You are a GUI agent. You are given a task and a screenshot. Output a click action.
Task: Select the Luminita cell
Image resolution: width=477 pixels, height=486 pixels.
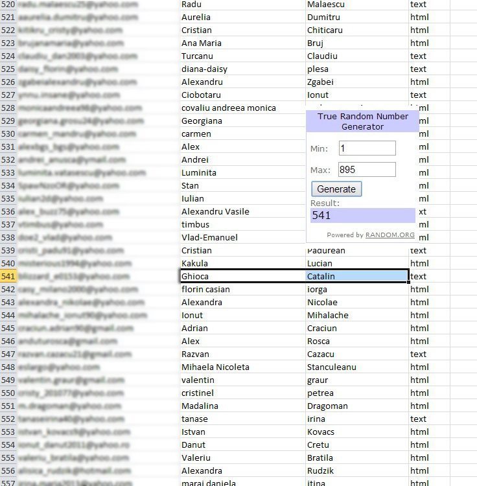tap(242, 172)
